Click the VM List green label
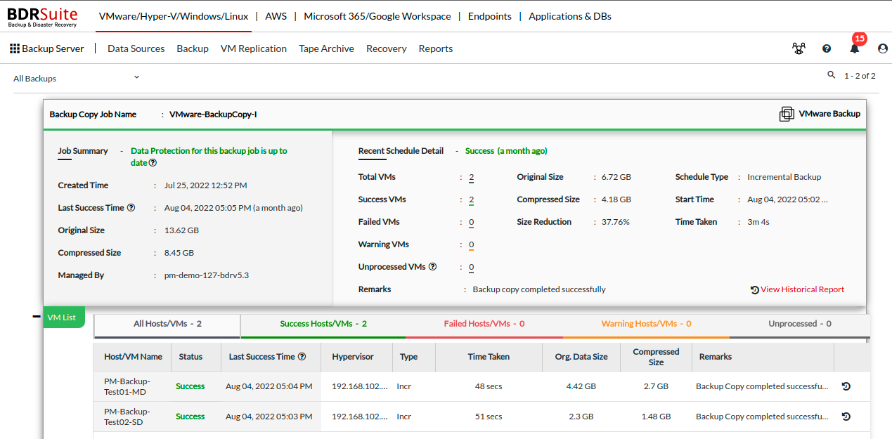This screenshot has height=439, width=892. [62, 317]
